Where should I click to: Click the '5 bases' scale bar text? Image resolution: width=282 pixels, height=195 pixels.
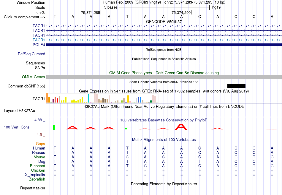tap(111, 7)
